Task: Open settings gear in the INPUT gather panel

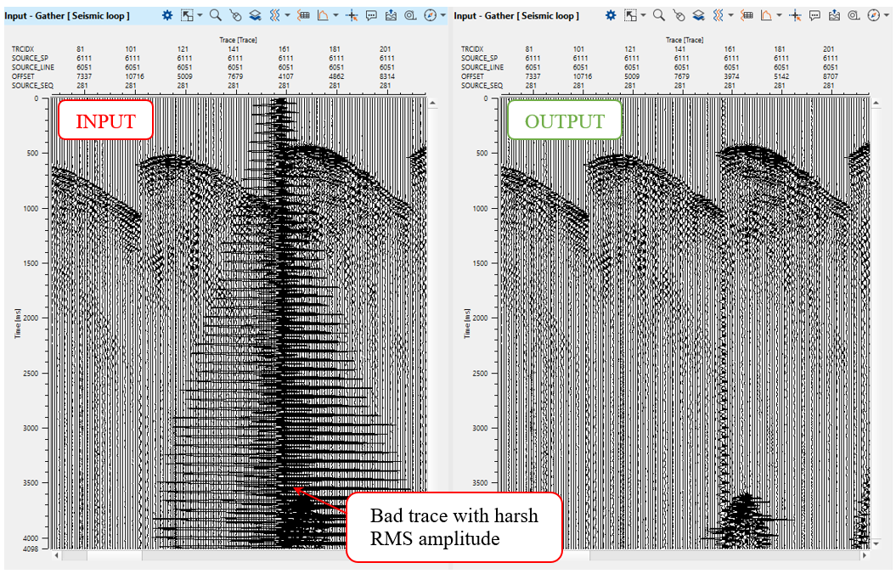Action: tap(167, 15)
